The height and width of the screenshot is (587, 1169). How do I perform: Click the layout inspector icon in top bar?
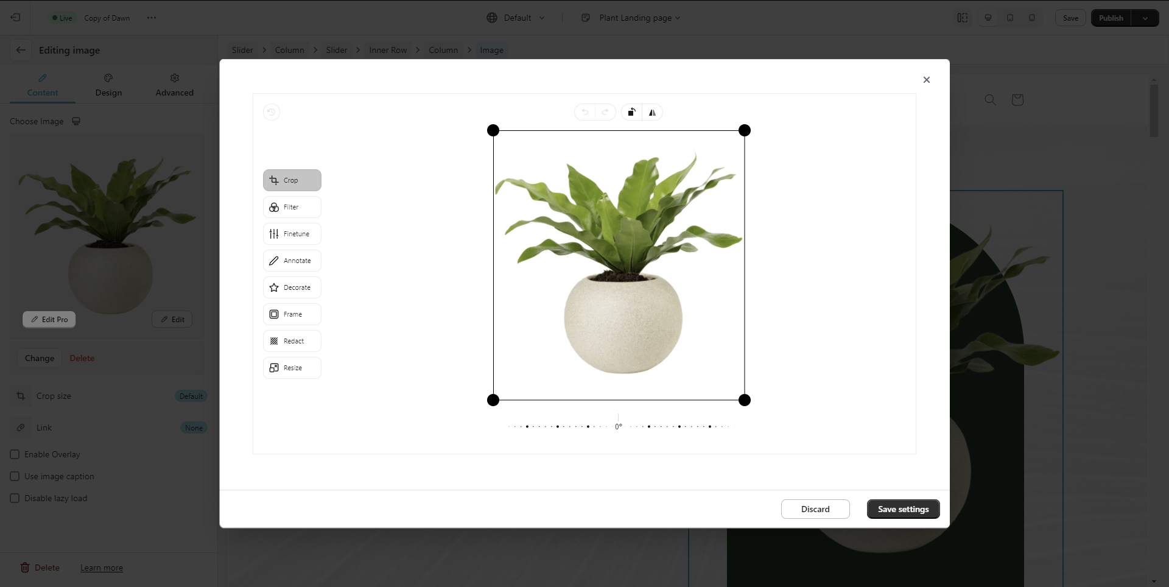pyautogui.click(x=963, y=18)
